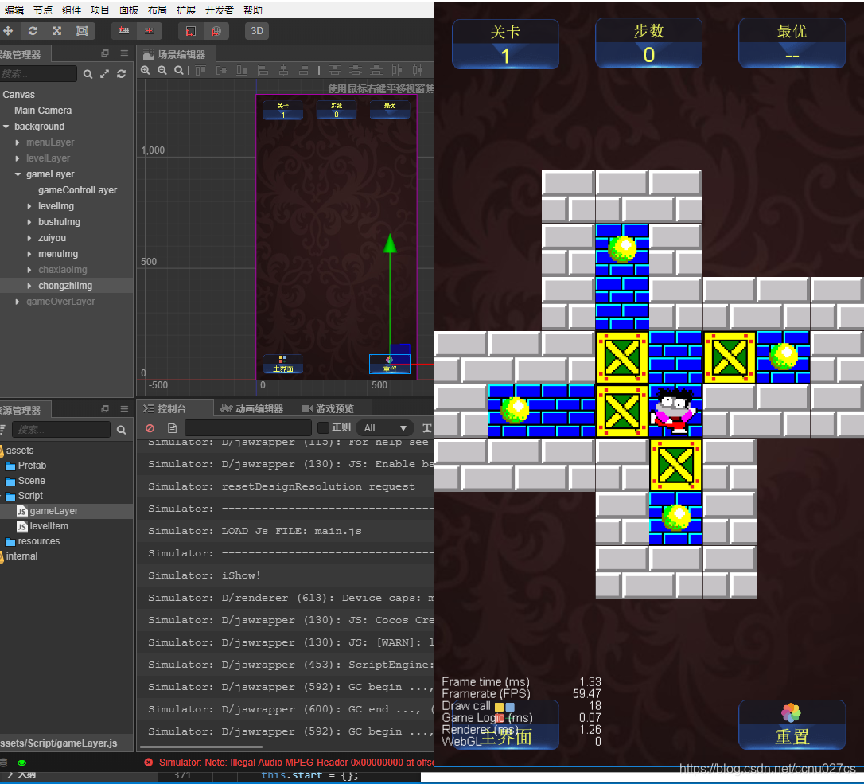Expand the chongzhiImg node

pyautogui.click(x=29, y=286)
